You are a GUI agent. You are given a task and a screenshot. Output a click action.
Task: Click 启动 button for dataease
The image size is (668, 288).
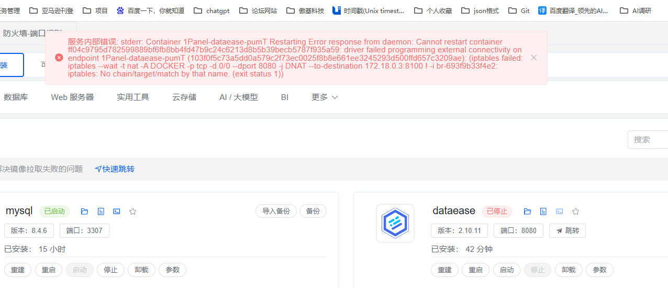pos(507,270)
